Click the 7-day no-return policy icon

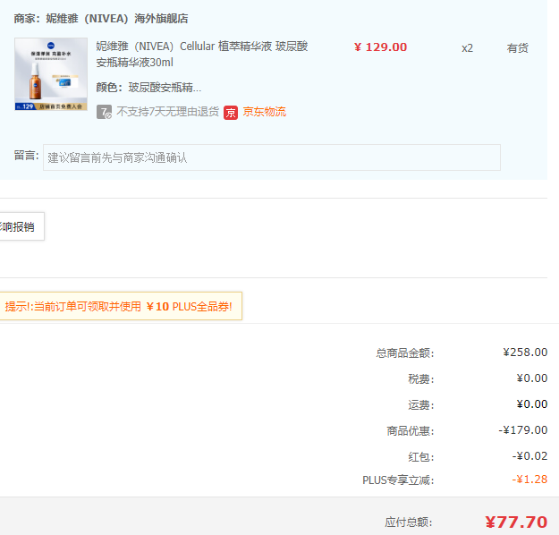[104, 112]
